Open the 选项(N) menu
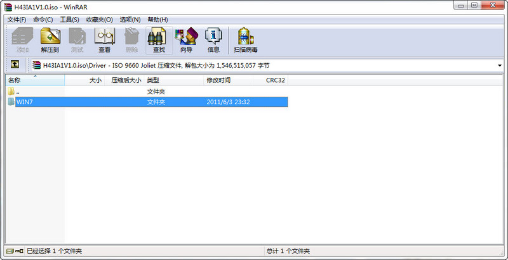 coord(130,20)
